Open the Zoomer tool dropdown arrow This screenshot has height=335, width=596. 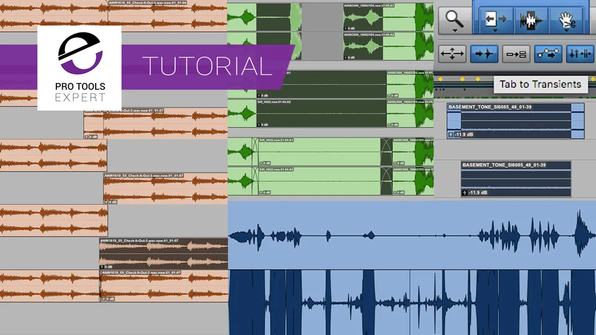point(454,31)
